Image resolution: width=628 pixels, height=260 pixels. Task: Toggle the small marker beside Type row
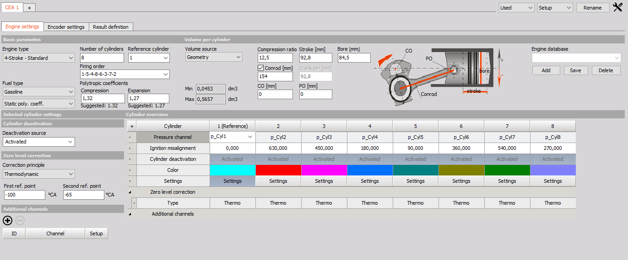134,203
